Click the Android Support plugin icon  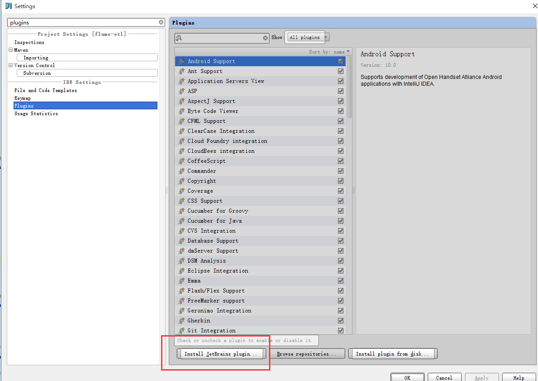pyautogui.click(x=181, y=61)
